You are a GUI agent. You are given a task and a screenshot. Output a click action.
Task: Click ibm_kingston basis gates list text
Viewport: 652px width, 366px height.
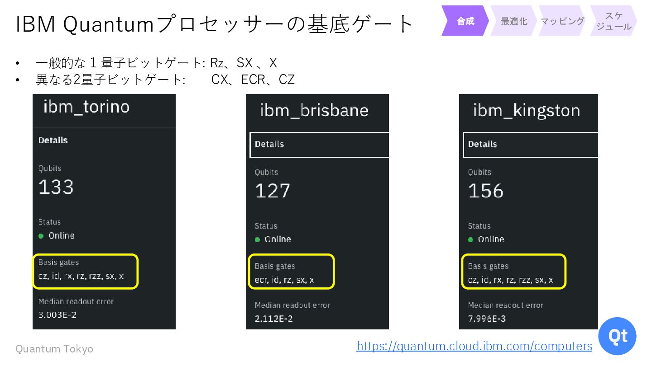coord(510,280)
